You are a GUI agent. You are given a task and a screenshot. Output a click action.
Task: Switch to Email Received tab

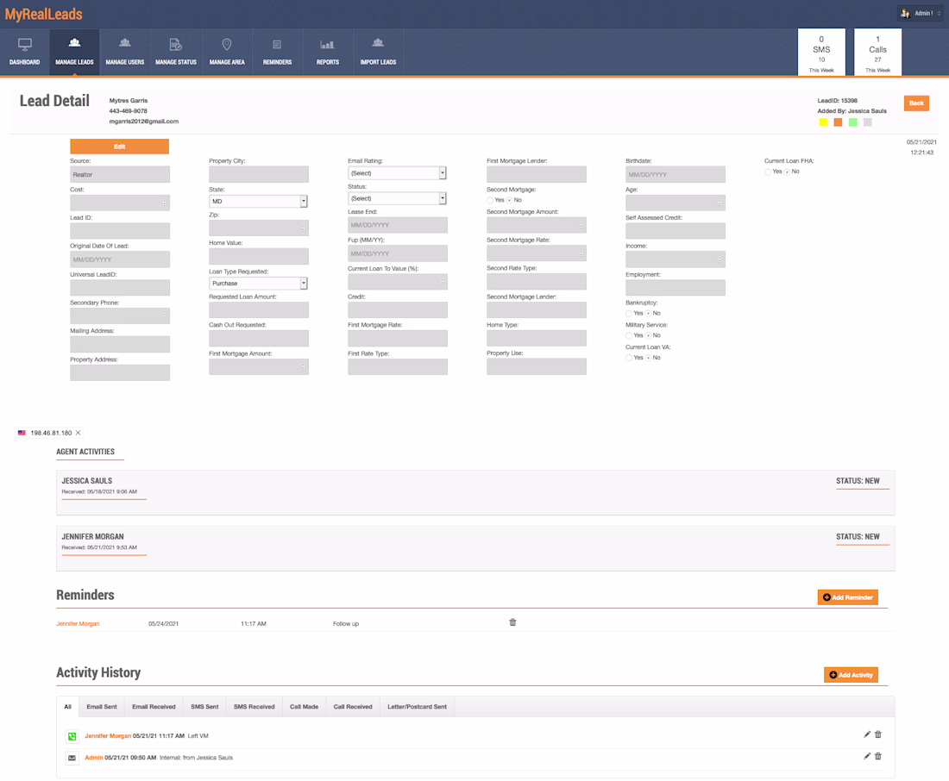pos(154,707)
